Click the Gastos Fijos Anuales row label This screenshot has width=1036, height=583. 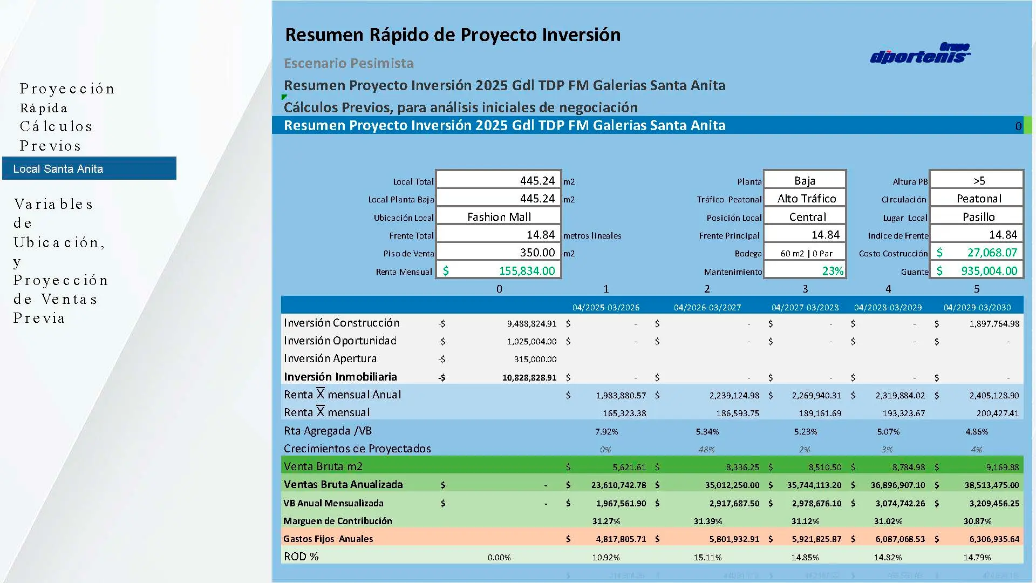coord(328,539)
